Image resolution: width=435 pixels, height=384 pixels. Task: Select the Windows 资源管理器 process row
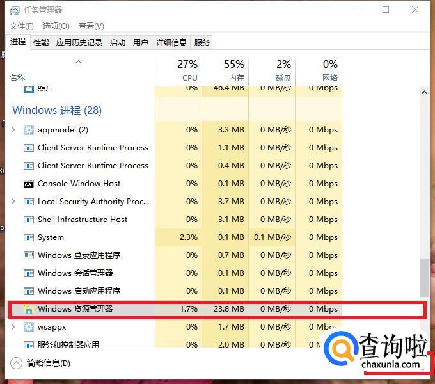click(x=217, y=309)
